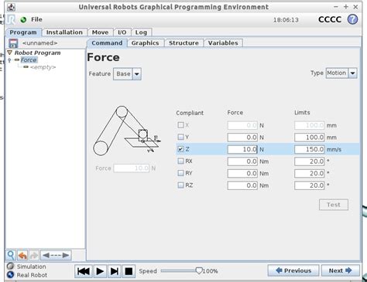Click the RZ force input field
367x282 pixels.
pyautogui.click(x=242, y=185)
